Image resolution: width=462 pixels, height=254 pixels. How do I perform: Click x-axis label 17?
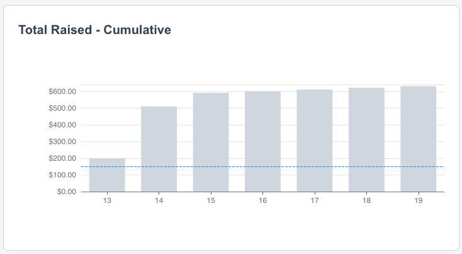315,200
